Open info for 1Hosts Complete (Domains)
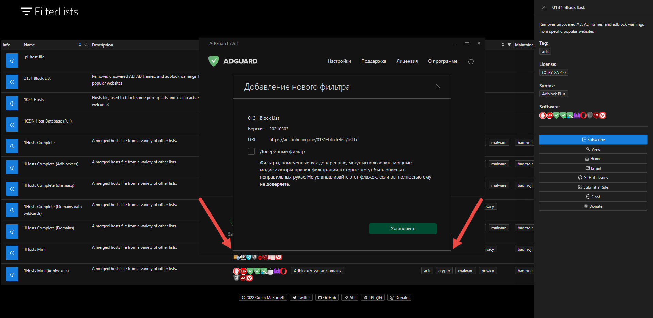This screenshot has width=653, height=318. point(12,232)
